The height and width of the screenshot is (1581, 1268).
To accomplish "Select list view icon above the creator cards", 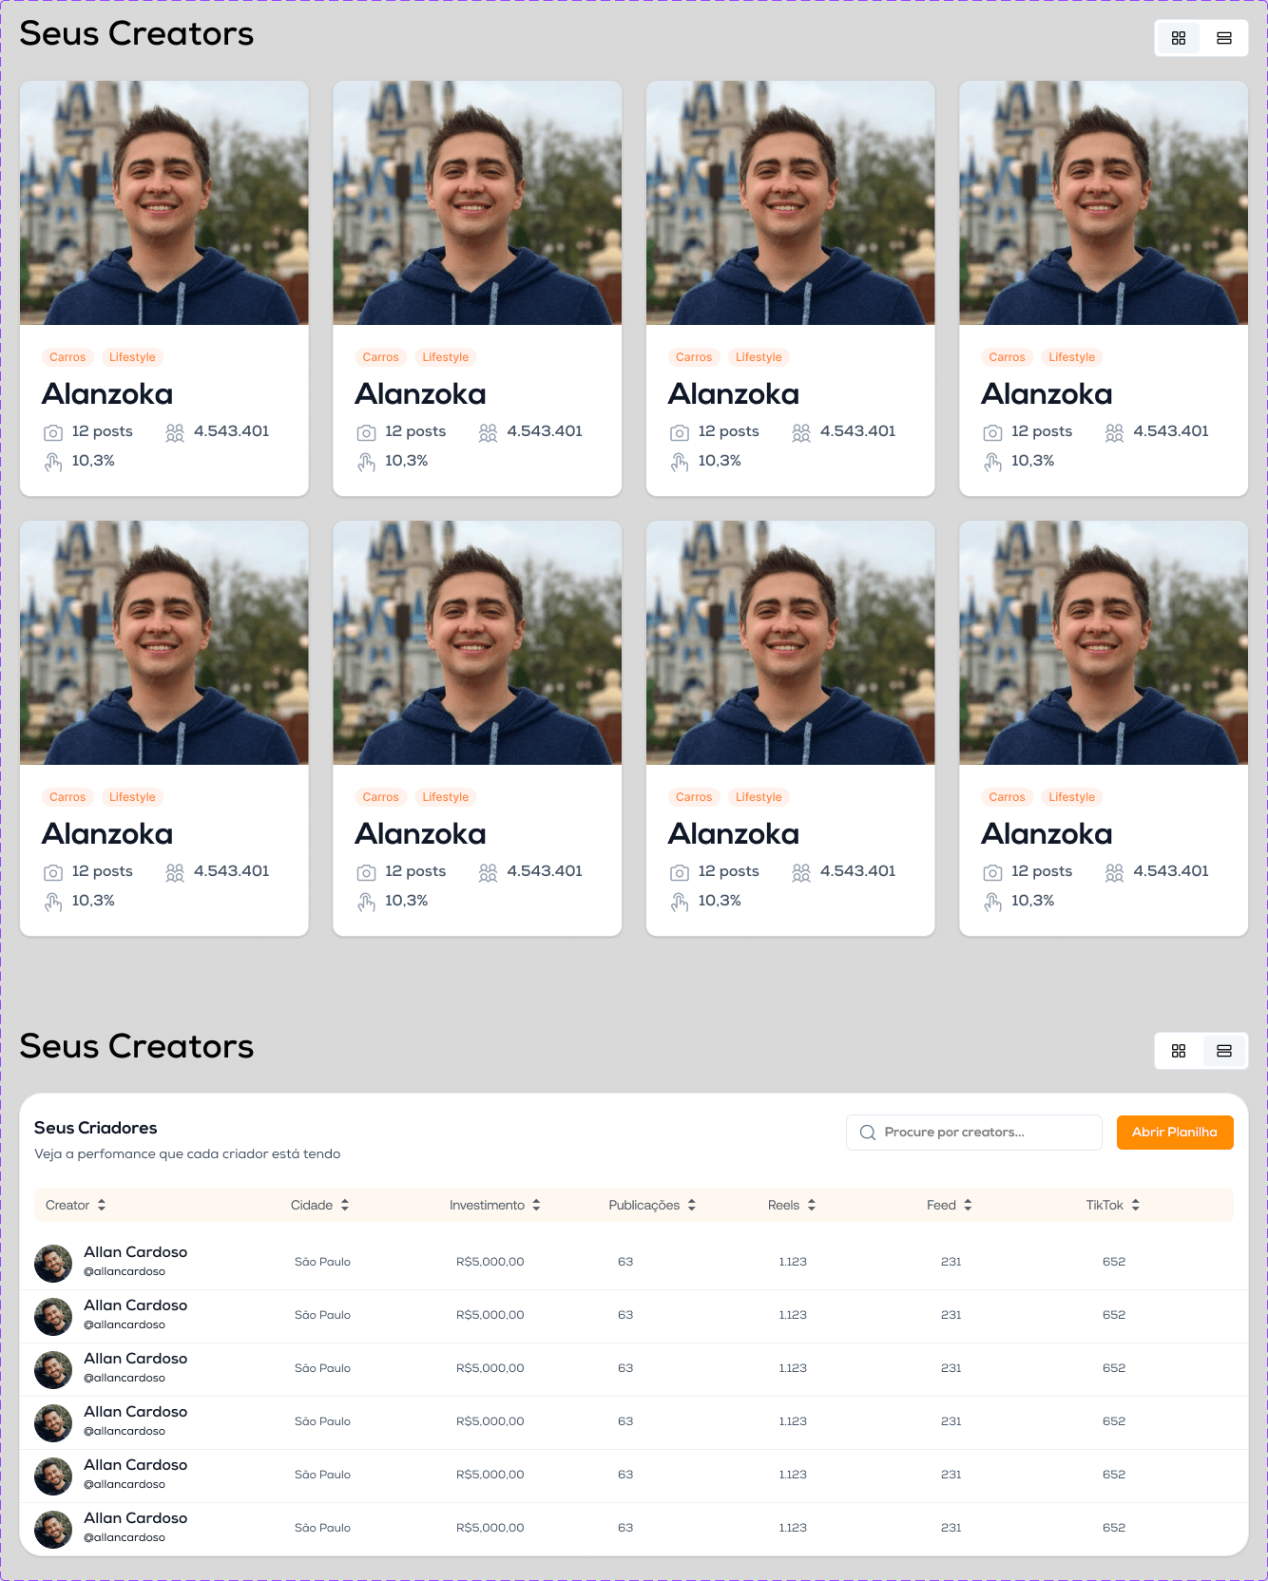I will 1224,38.
